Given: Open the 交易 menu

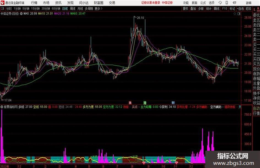Looking at the screenshot, I should tap(112, 3).
